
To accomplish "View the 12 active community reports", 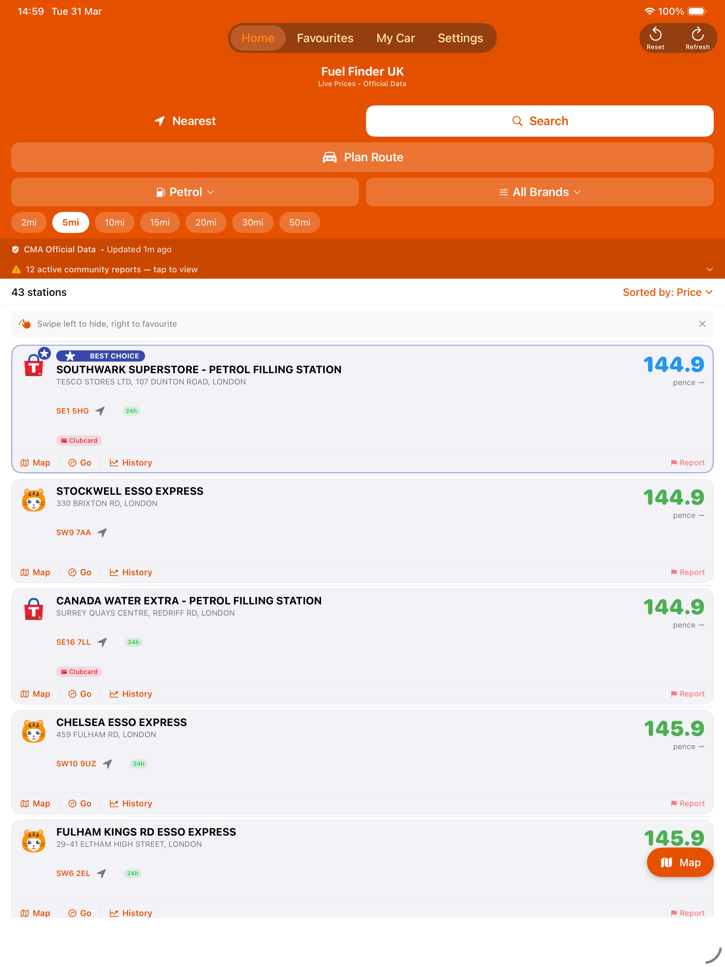I will pos(111,269).
